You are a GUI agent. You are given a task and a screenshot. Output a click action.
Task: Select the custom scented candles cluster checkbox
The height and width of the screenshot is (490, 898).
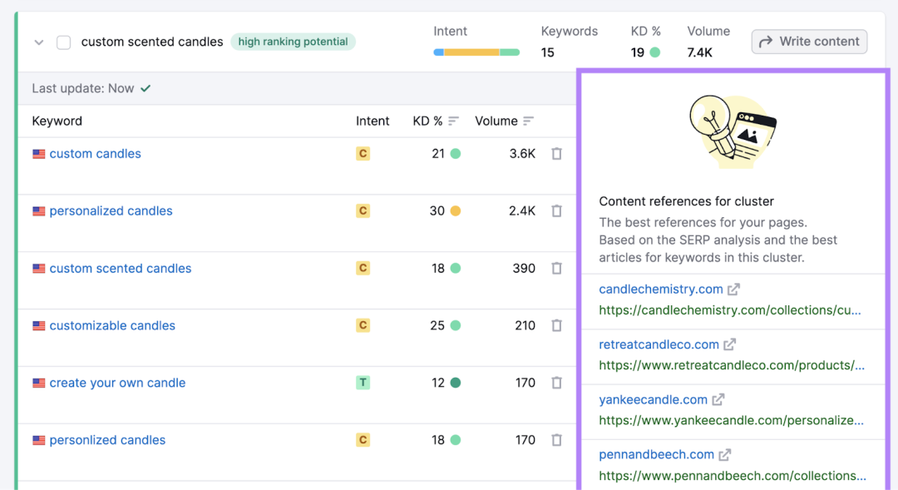click(63, 42)
